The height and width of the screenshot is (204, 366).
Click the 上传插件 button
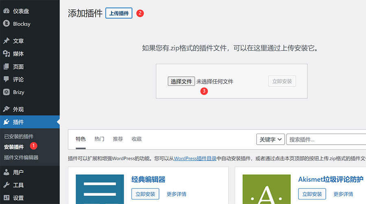coord(119,13)
